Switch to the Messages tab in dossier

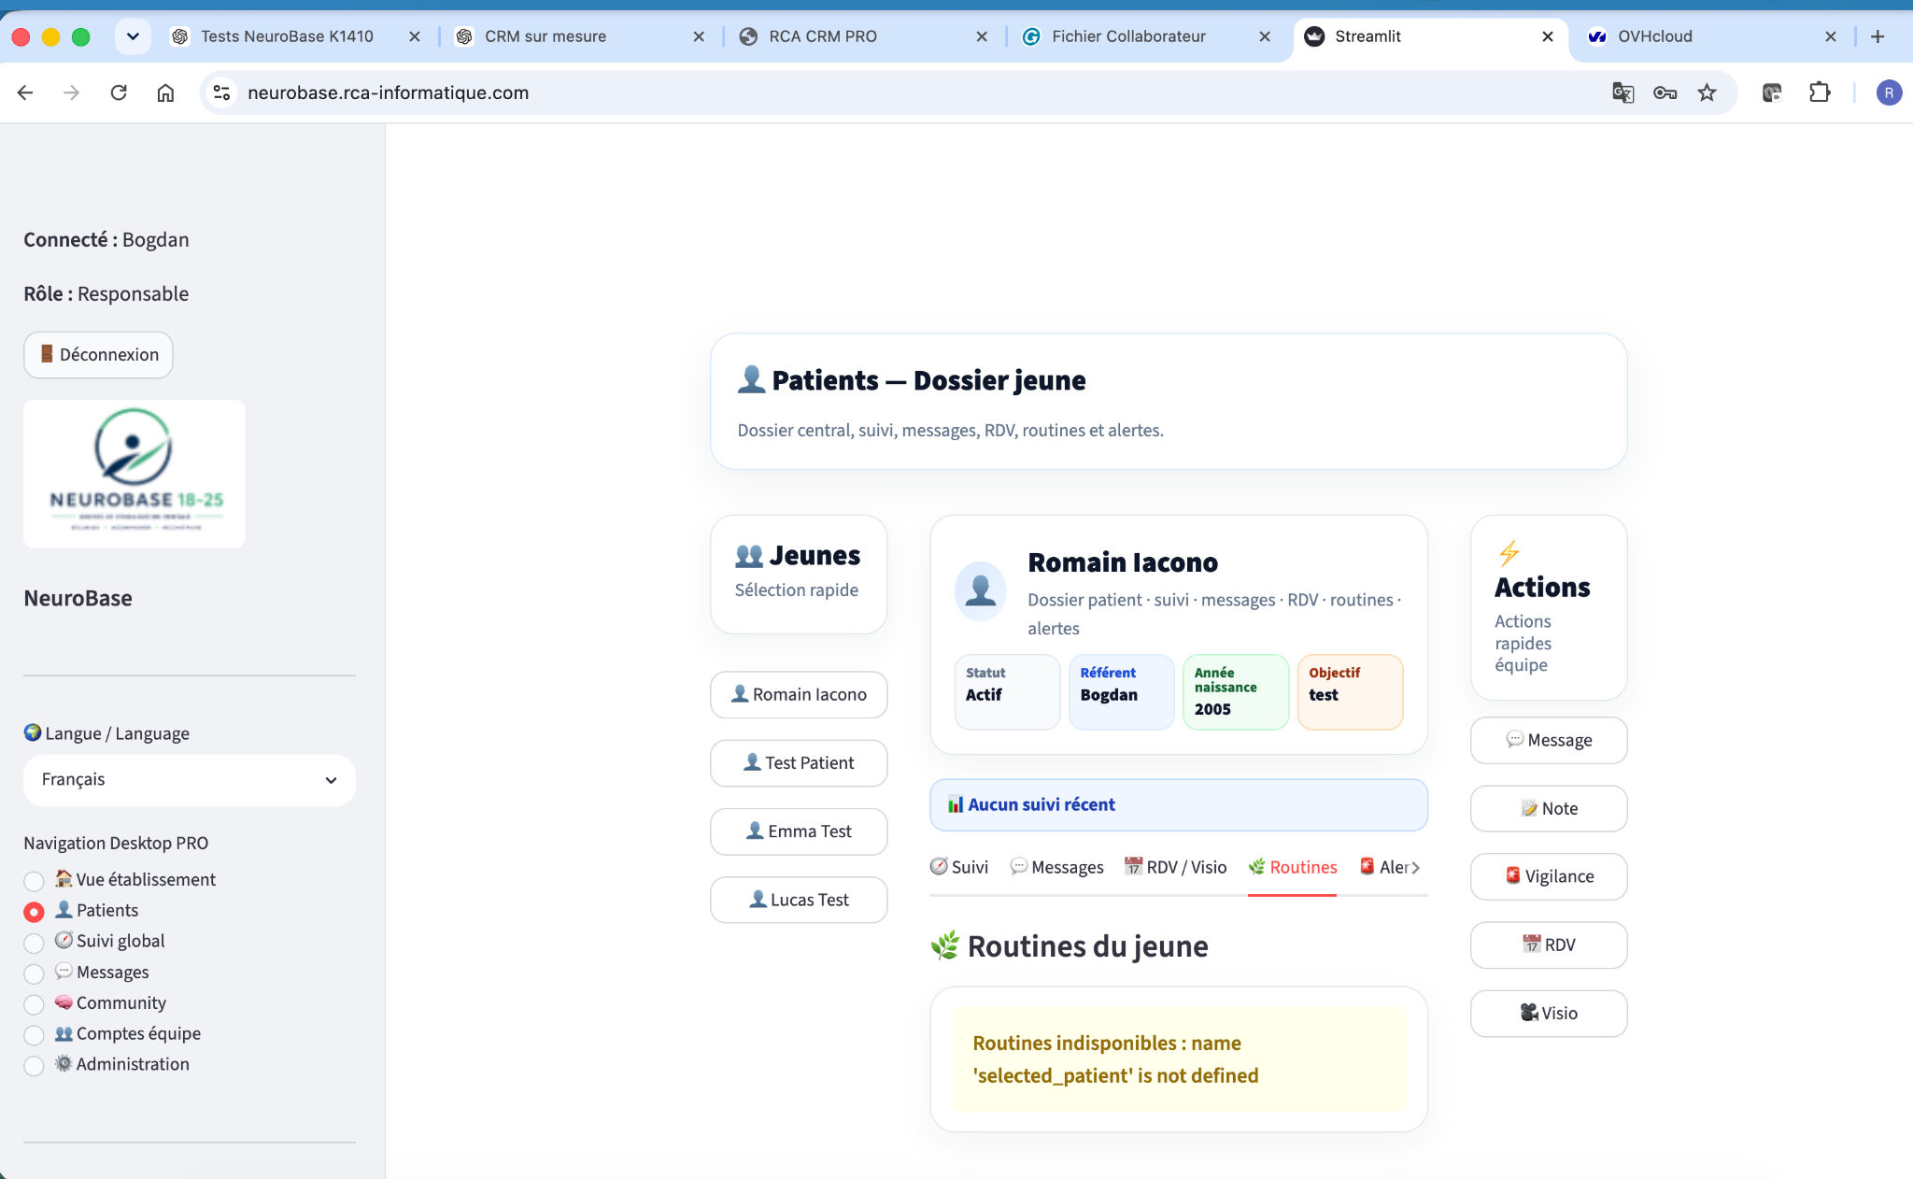[1056, 867]
